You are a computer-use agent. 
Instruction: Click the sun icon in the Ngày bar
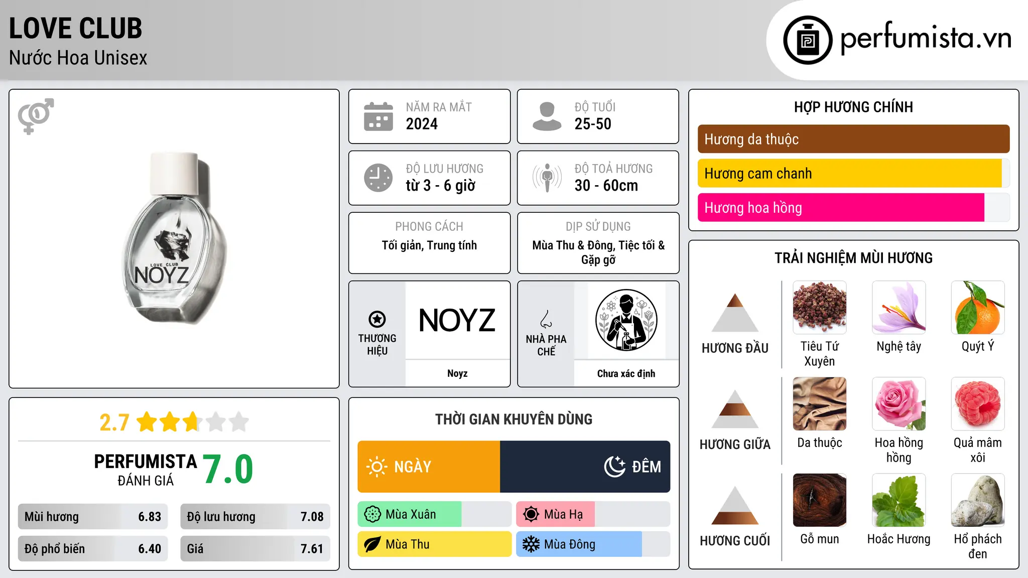pyautogui.click(x=376, y=467)
